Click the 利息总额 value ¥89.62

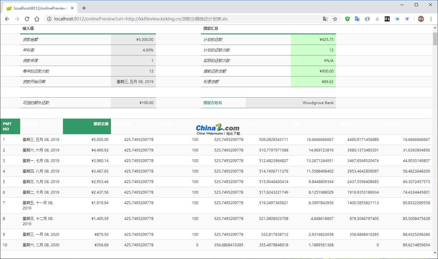313,82
